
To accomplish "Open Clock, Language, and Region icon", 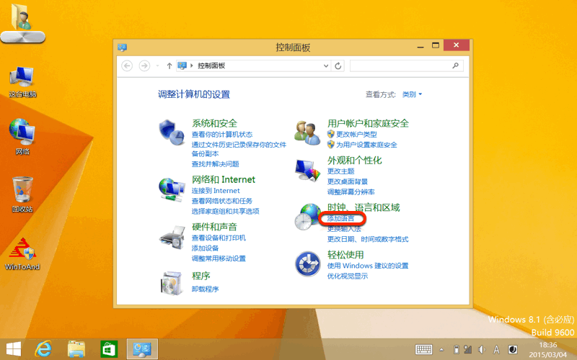I will pyautogui.click(x=307, y=217).
